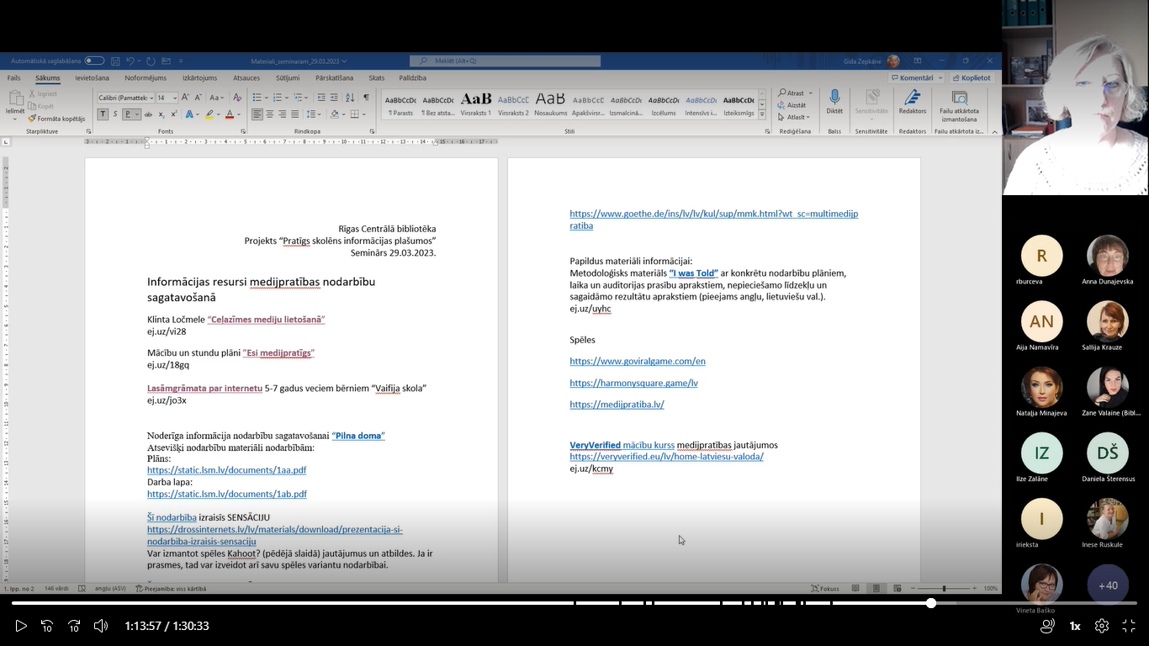The image size is (1149, 646).
Task: Open the Fails menu tab
Action: point(13,78)
